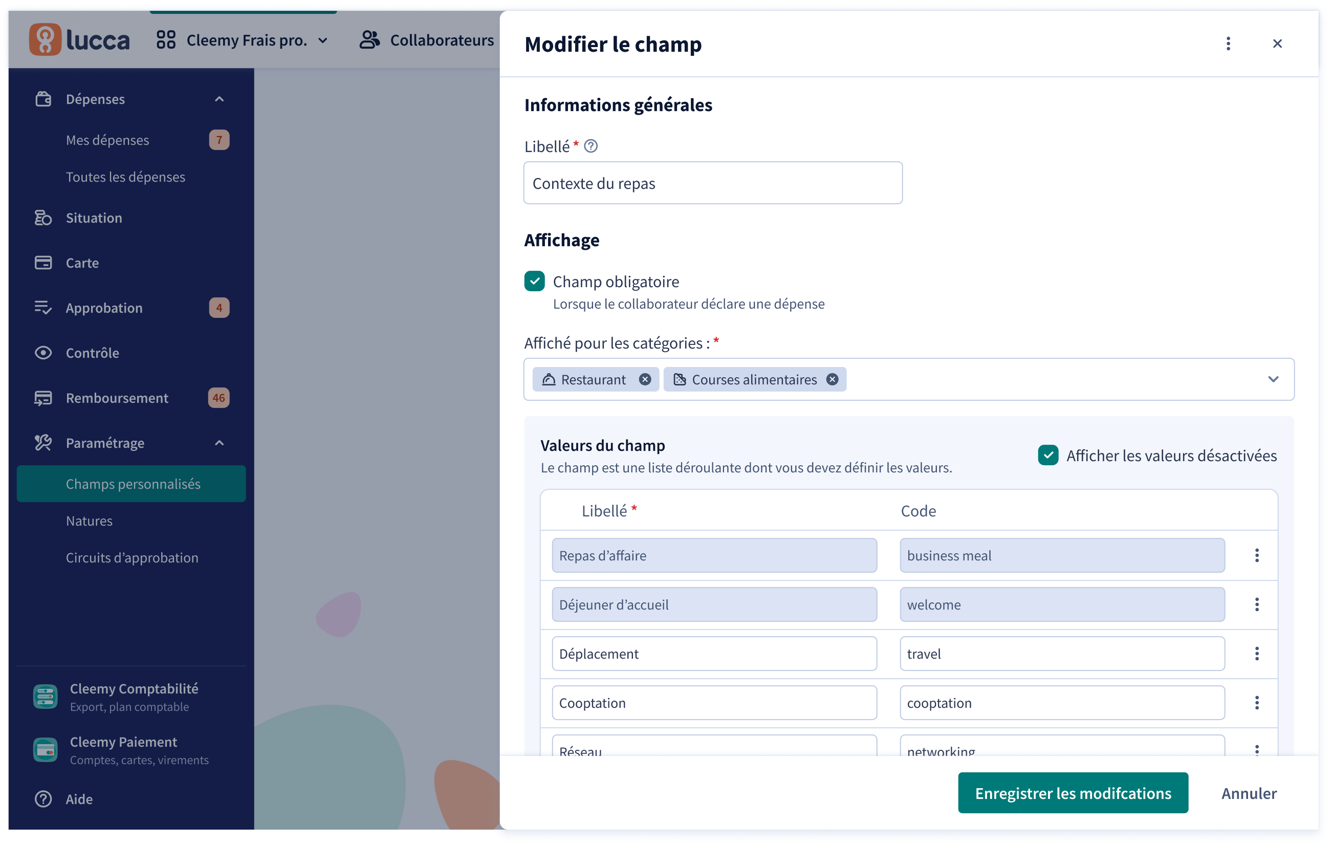Click the Cooptation label field

[714, 703]
